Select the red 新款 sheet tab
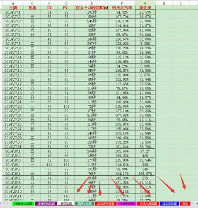The width and height of the screenshot is (198, 208). point(185,203)
